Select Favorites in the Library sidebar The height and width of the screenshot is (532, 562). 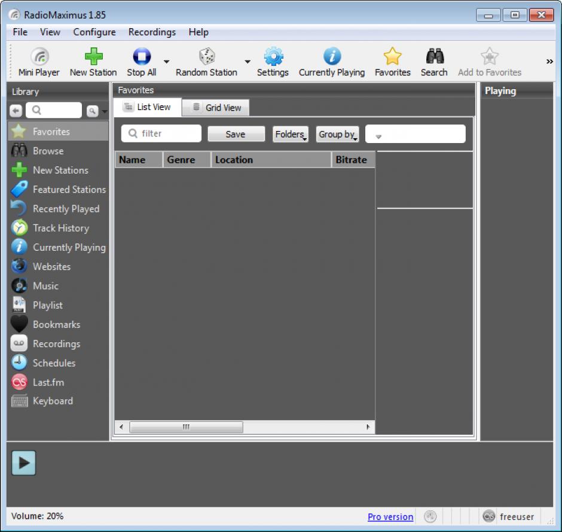click(x=58, y=131)
